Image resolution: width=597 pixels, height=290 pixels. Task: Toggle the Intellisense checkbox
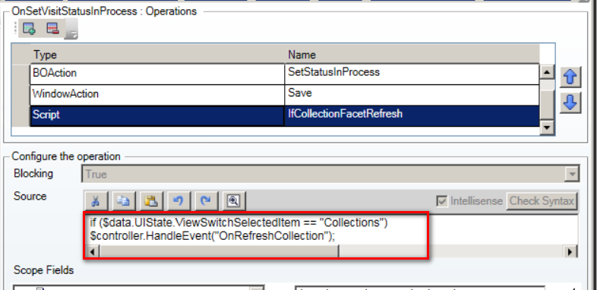441,201
